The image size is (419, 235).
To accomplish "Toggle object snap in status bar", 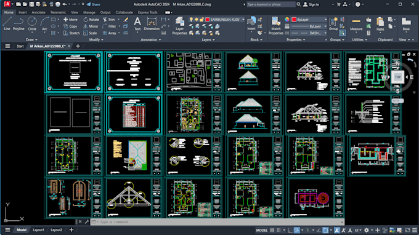I will (x=325, y=230).
